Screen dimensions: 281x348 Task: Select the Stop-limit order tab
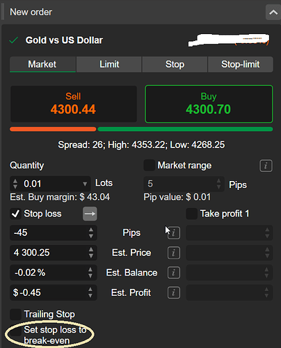tap(241, 64)
